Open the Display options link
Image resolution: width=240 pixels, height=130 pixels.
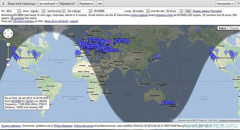201,11
